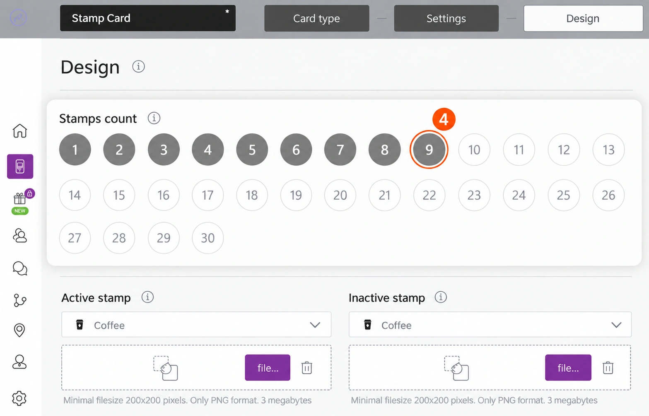Open the Design step tab

click(583, 18)
